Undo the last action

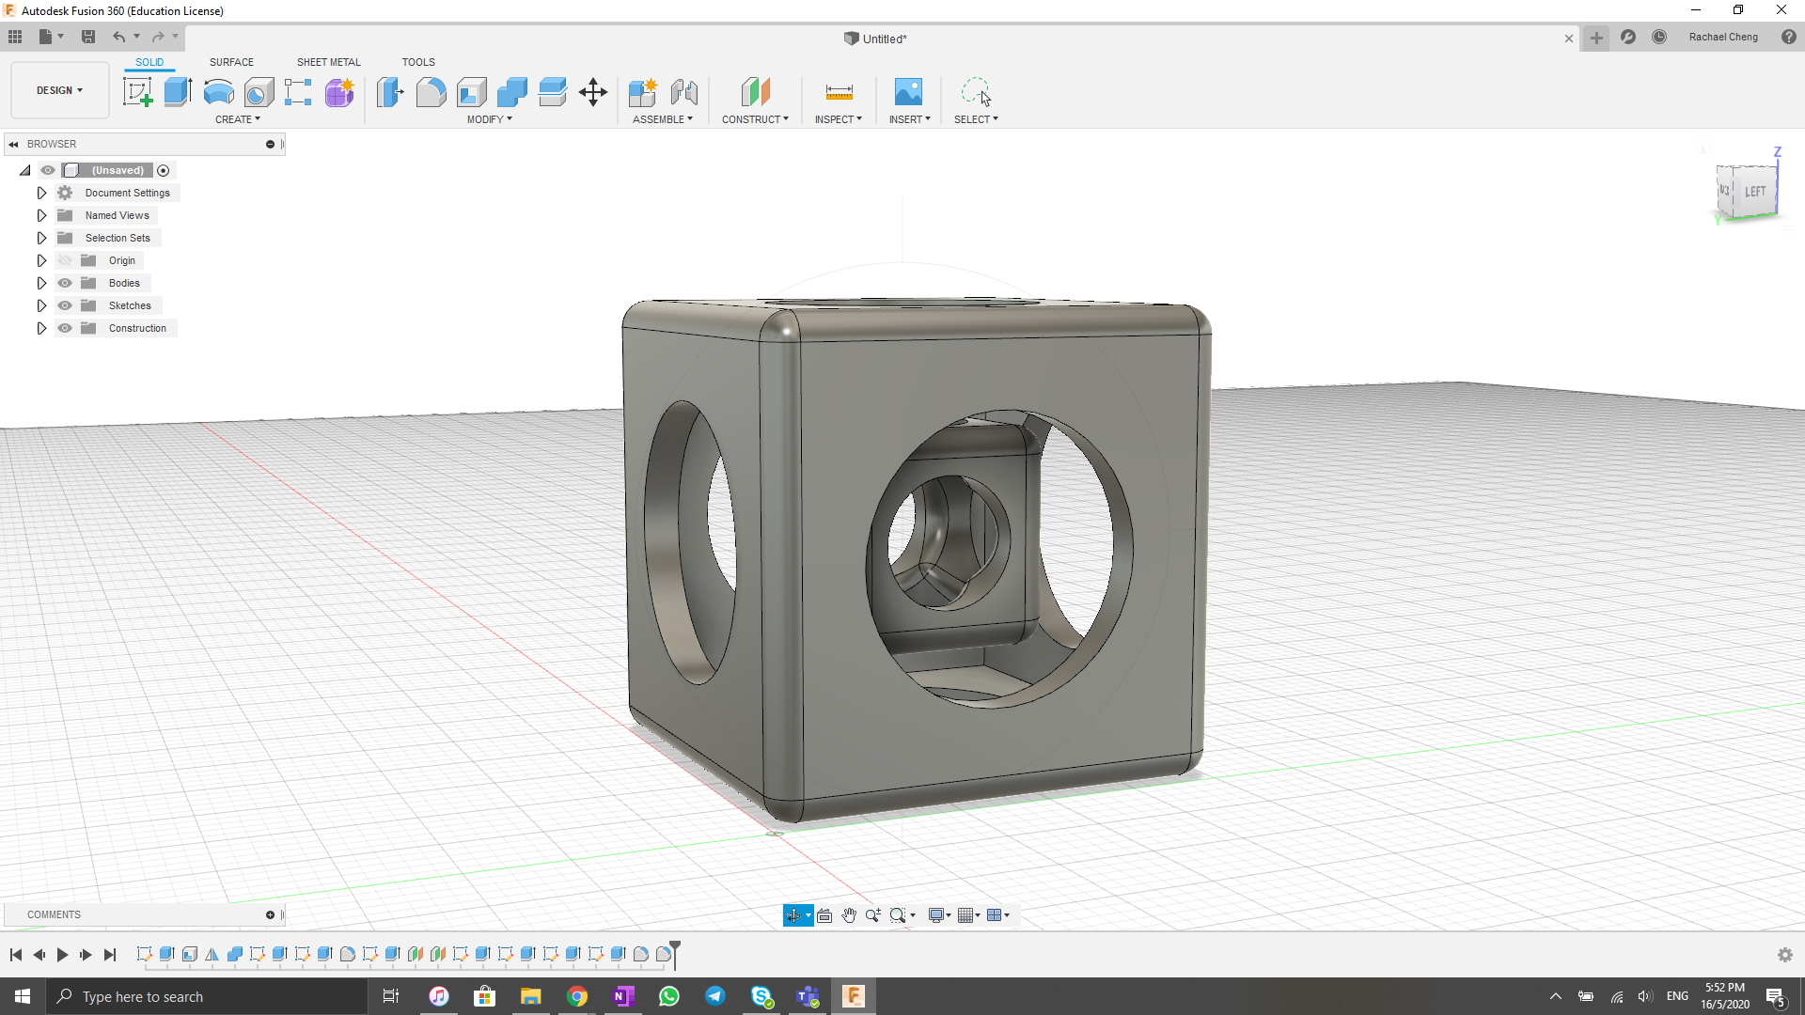(119, 37)
